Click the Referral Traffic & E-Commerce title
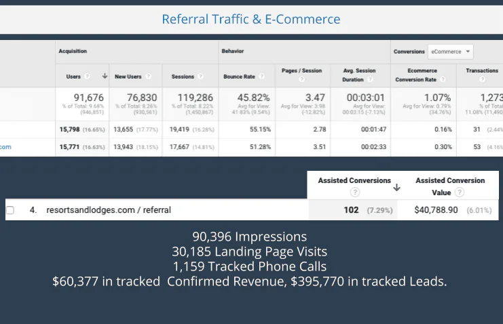The height and width of the screenshot is (324, 503). tap(251, 19)
